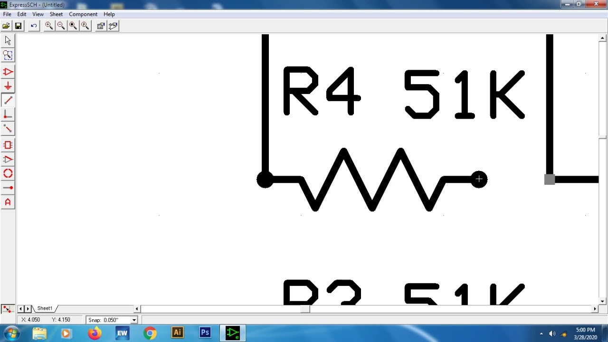The height and width of the screenshot is (342, 608).
Task: Open the Windows Start menu
Action: click(11, 333)
